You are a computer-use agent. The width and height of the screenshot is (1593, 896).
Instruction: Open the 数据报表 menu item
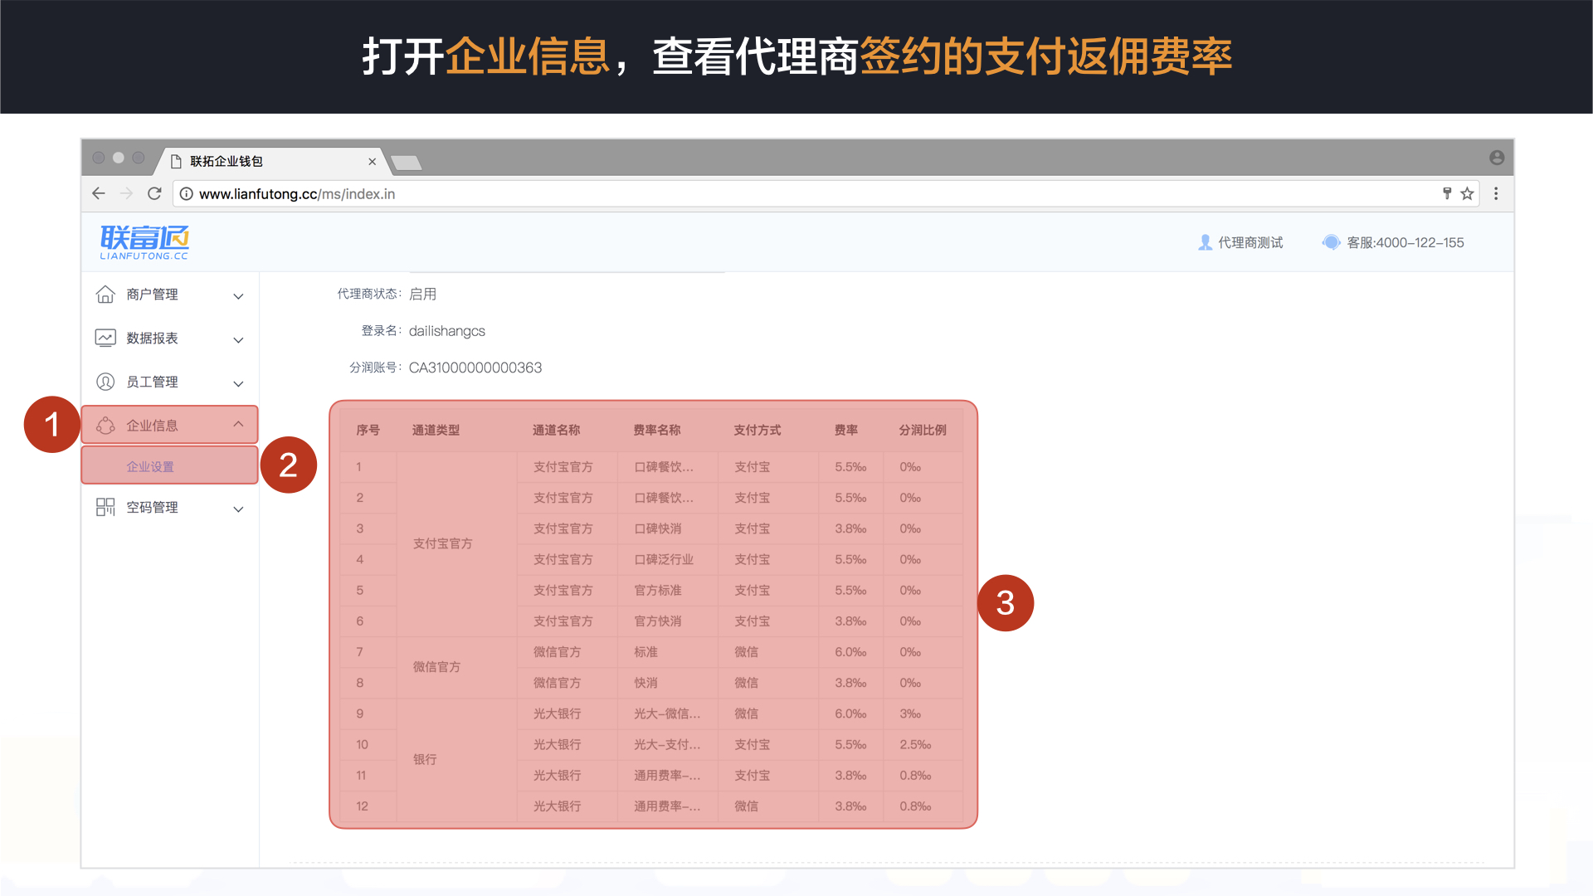click(x=170, y=338)
